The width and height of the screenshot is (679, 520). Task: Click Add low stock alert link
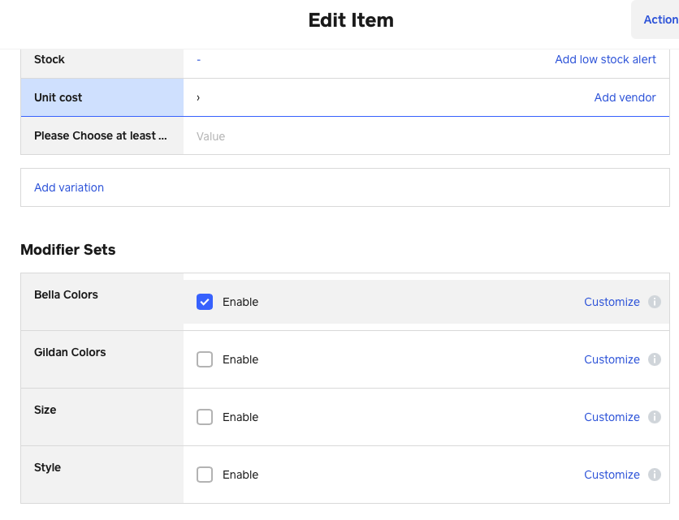coord(605,59)
